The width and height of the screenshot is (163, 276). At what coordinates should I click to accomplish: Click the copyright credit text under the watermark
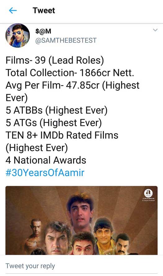pos(148,200)
